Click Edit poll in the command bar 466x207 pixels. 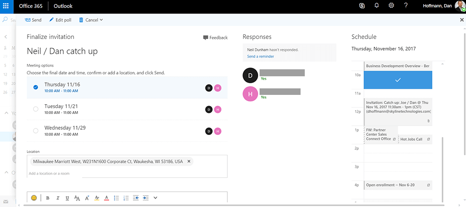pos(60,20)
